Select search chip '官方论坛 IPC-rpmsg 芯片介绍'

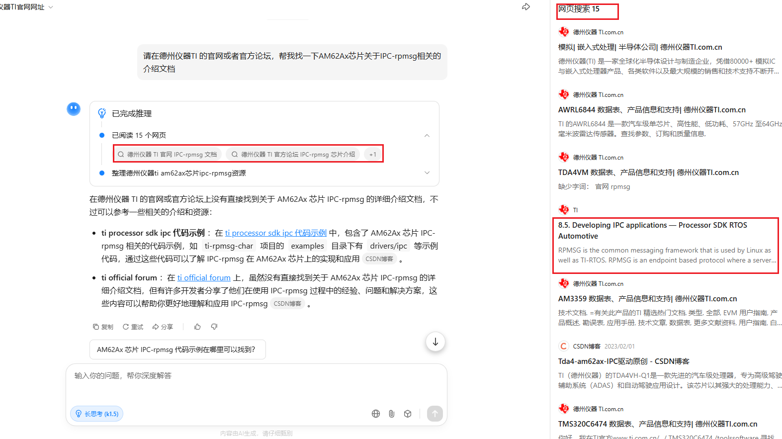(293, 154)
